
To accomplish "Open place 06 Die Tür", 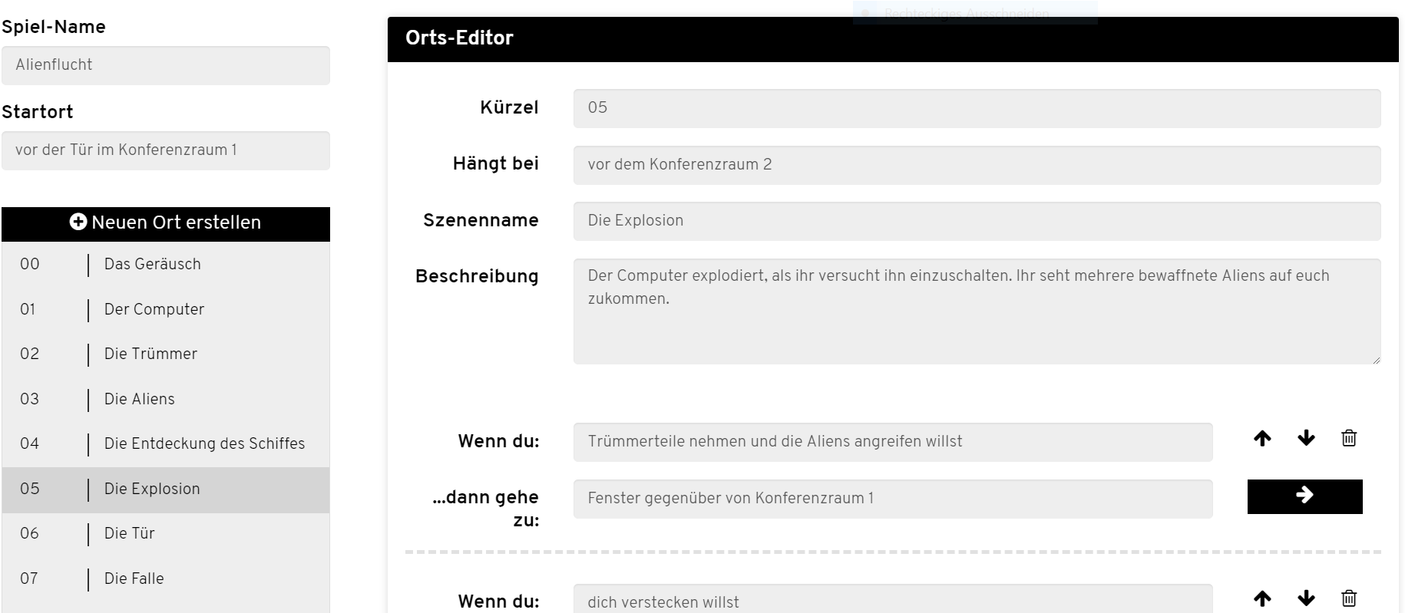I will (166, 533).
